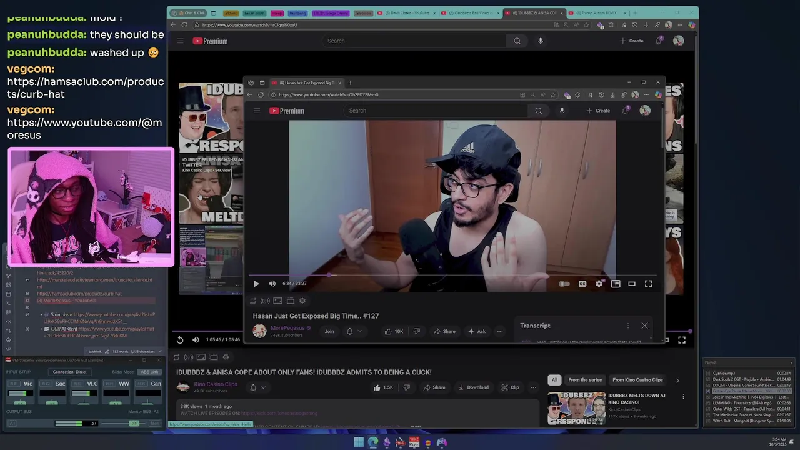Mute volume in the front Hasan video player

click(x=272, y=284)
